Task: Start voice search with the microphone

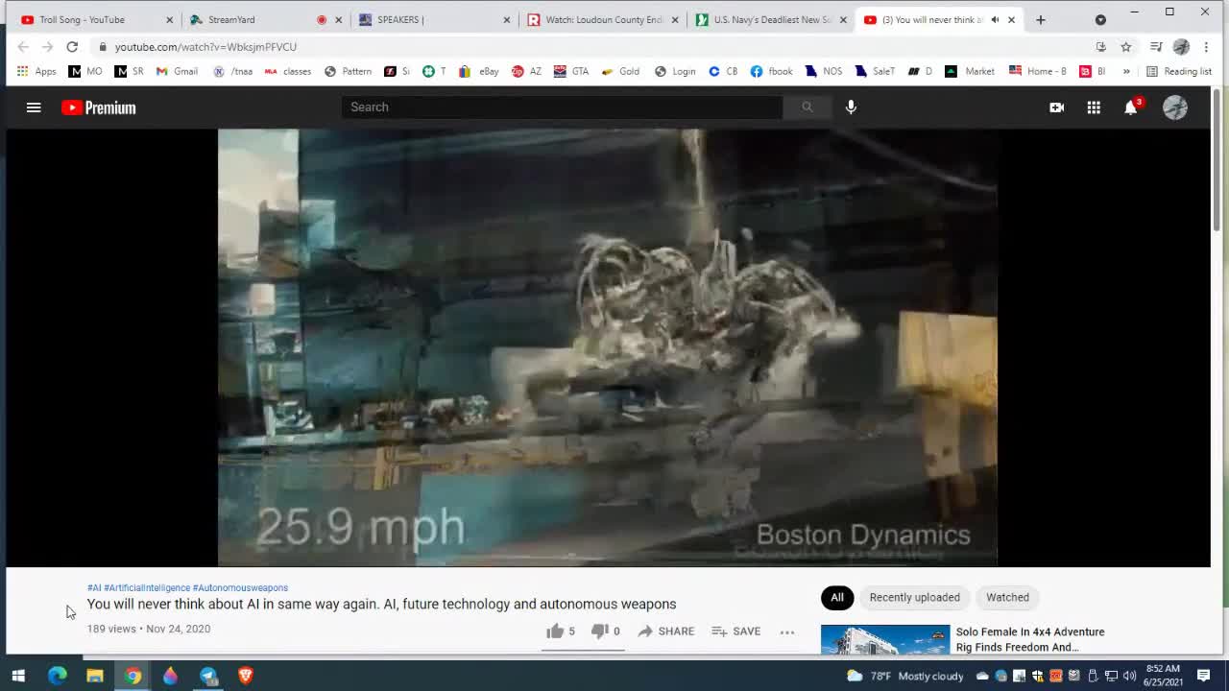Action: [851, 107]
